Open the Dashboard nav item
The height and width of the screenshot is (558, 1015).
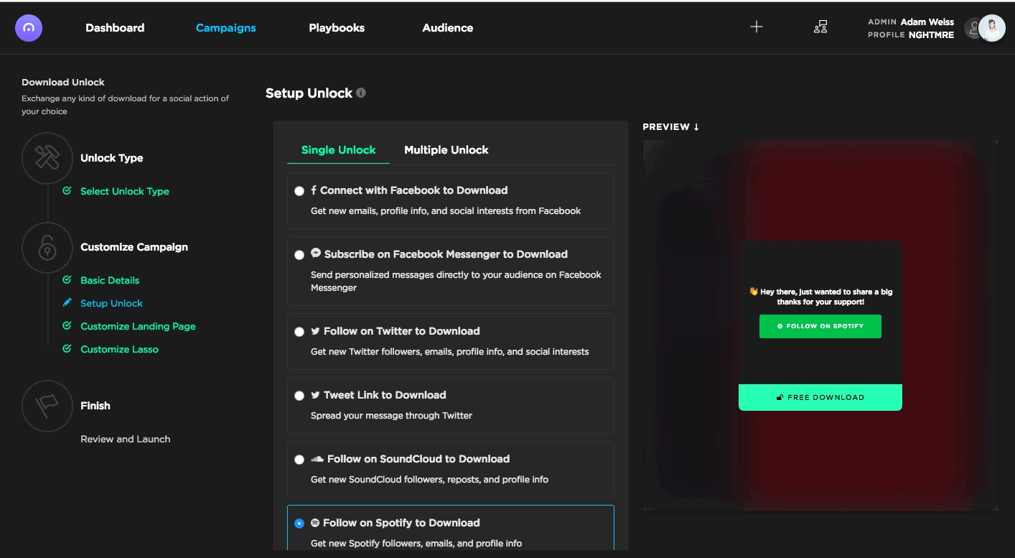pos(115,28)
